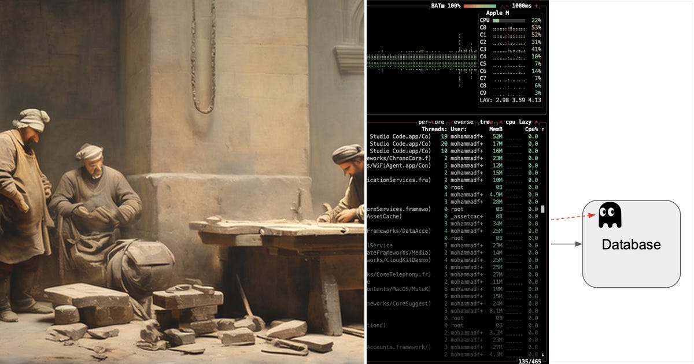
Task: Click < to cycle to previous sort option
Action: pos(501,122)
